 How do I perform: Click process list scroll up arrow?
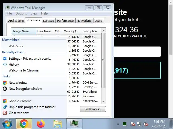103,30
